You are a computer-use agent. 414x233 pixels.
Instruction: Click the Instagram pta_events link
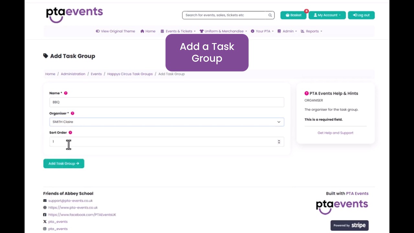[58, 229]
